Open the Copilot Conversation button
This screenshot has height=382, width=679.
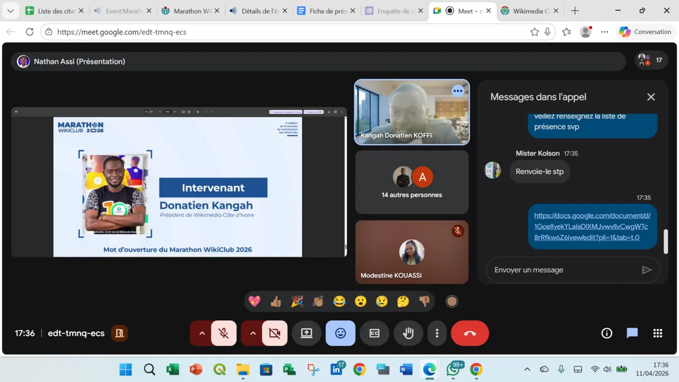tap(645, 32)
